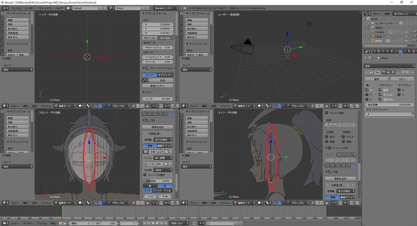Image resolution: width=417 pixels, height=226 pixels.
Task: Open image file via folder icon by 01_SVN
Action: pos(166,164)
